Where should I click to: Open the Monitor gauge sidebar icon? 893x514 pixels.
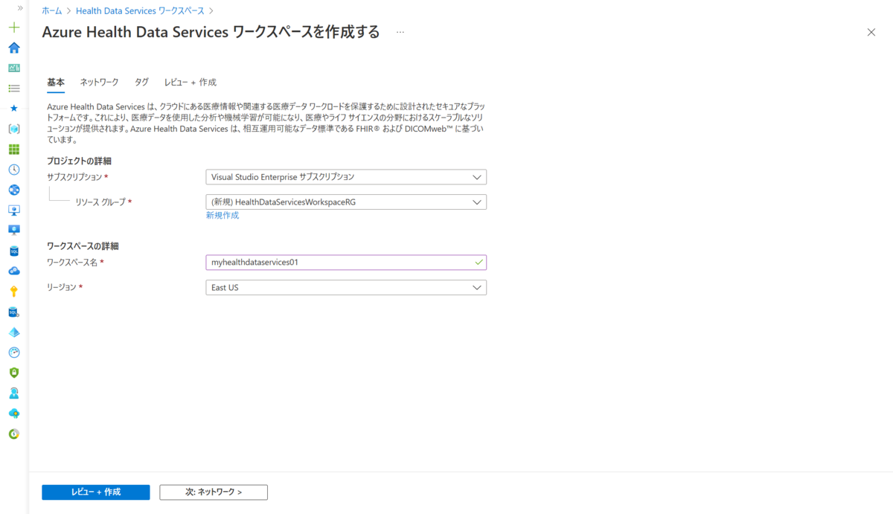point(13,352)
